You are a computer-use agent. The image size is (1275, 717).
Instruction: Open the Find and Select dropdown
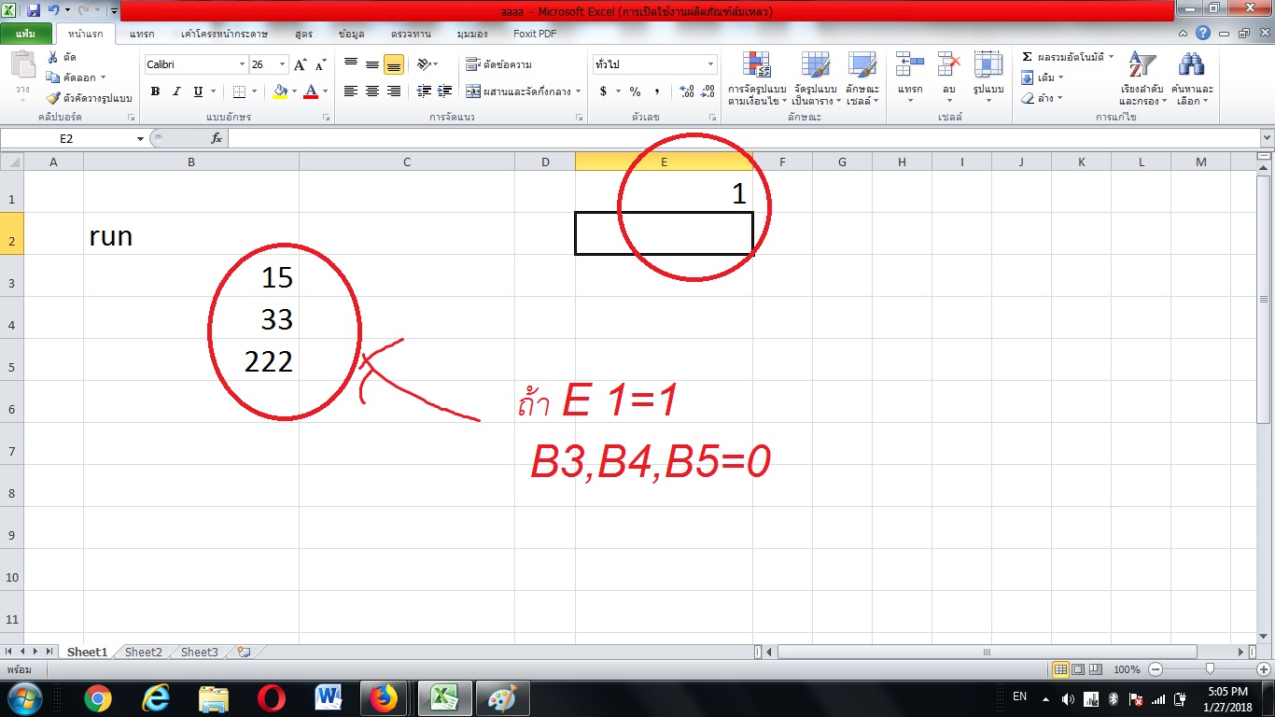click(1192, 78)
